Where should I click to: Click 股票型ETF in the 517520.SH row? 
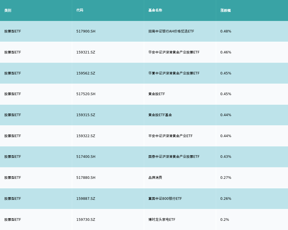pos(13,94)
